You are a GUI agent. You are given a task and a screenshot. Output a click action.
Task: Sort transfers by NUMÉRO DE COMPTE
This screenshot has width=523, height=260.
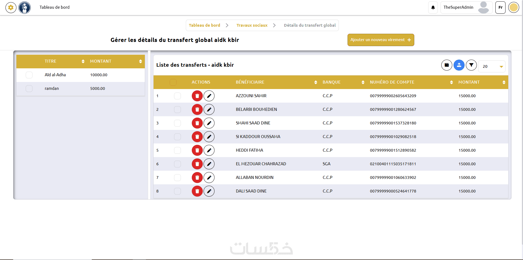tap(451, 82)
